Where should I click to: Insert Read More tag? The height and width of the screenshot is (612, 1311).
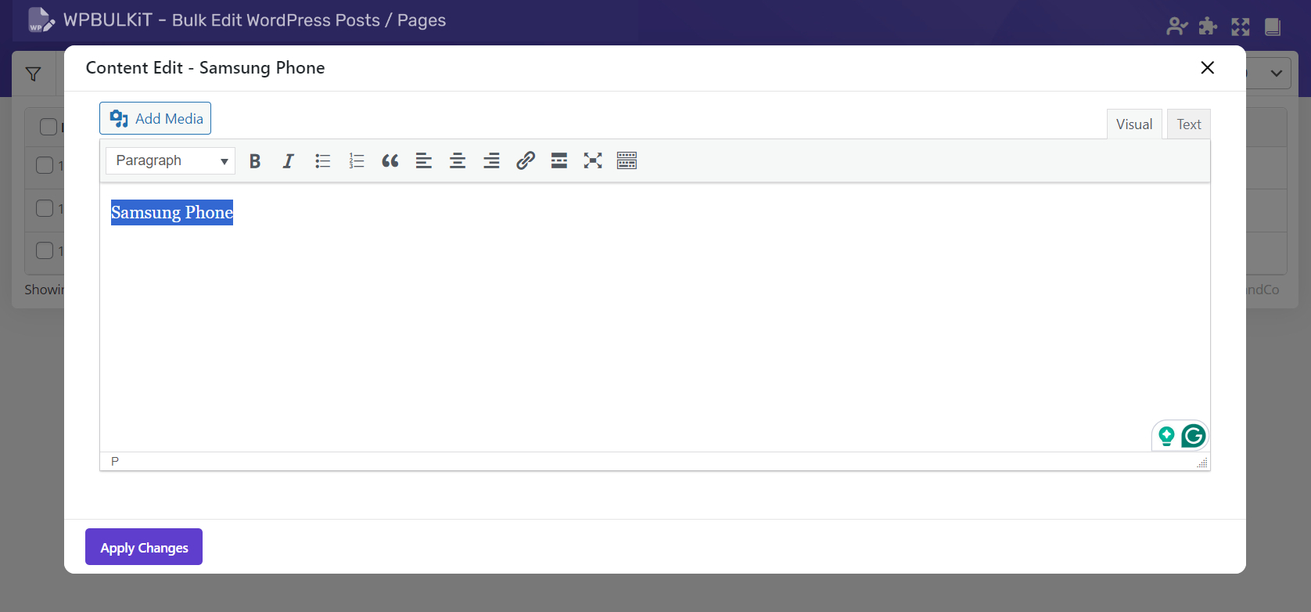[559, 161]
